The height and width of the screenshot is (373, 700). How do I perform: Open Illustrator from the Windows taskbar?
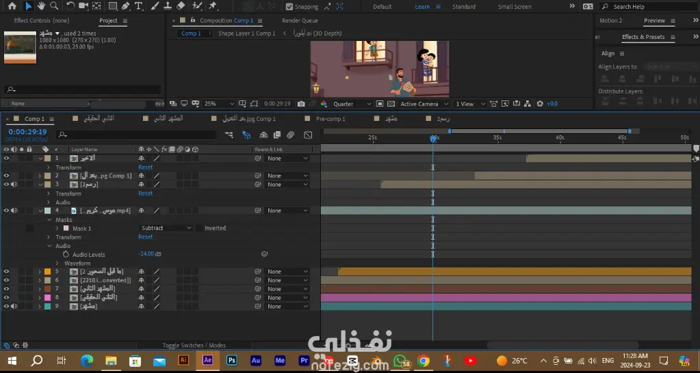[183, 361]
